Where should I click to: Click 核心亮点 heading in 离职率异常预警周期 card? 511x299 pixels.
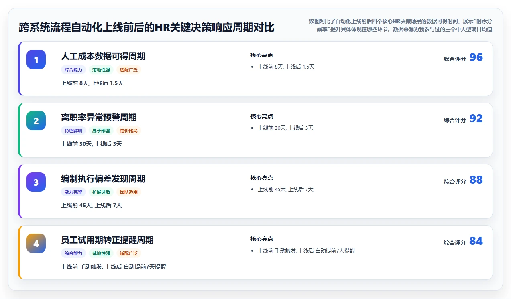point(262,116)
